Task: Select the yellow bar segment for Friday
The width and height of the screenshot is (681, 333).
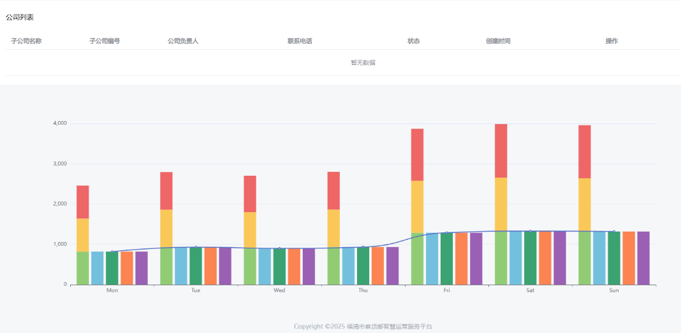Action: pos(417,206)
